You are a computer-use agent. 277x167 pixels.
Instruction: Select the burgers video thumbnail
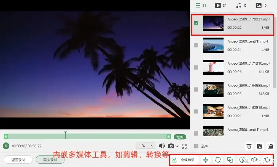click(213, 111)
